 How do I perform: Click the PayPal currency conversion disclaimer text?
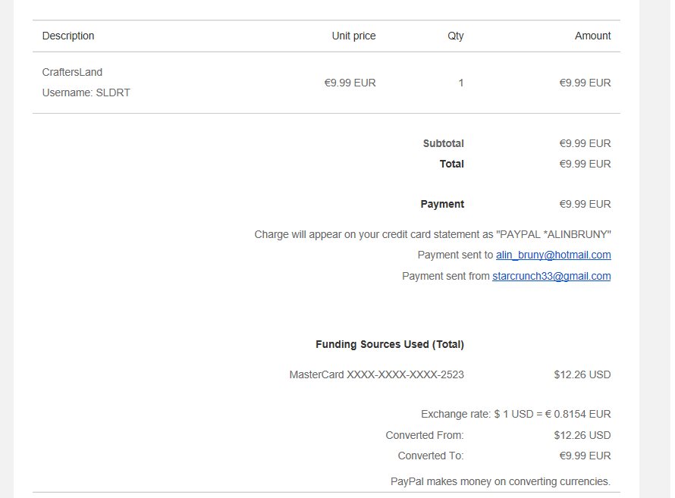tap(500, 481)
